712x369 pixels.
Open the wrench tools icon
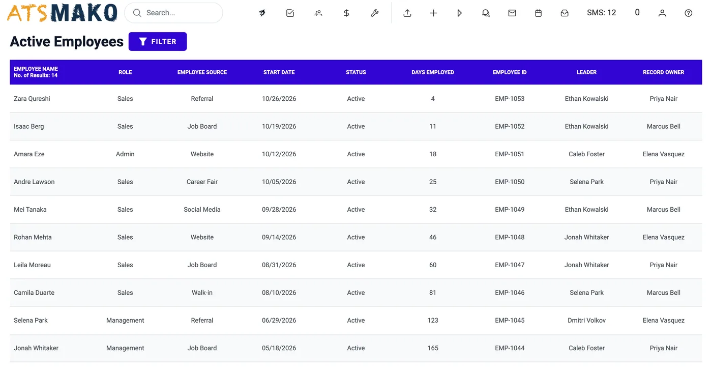(375, 13)
